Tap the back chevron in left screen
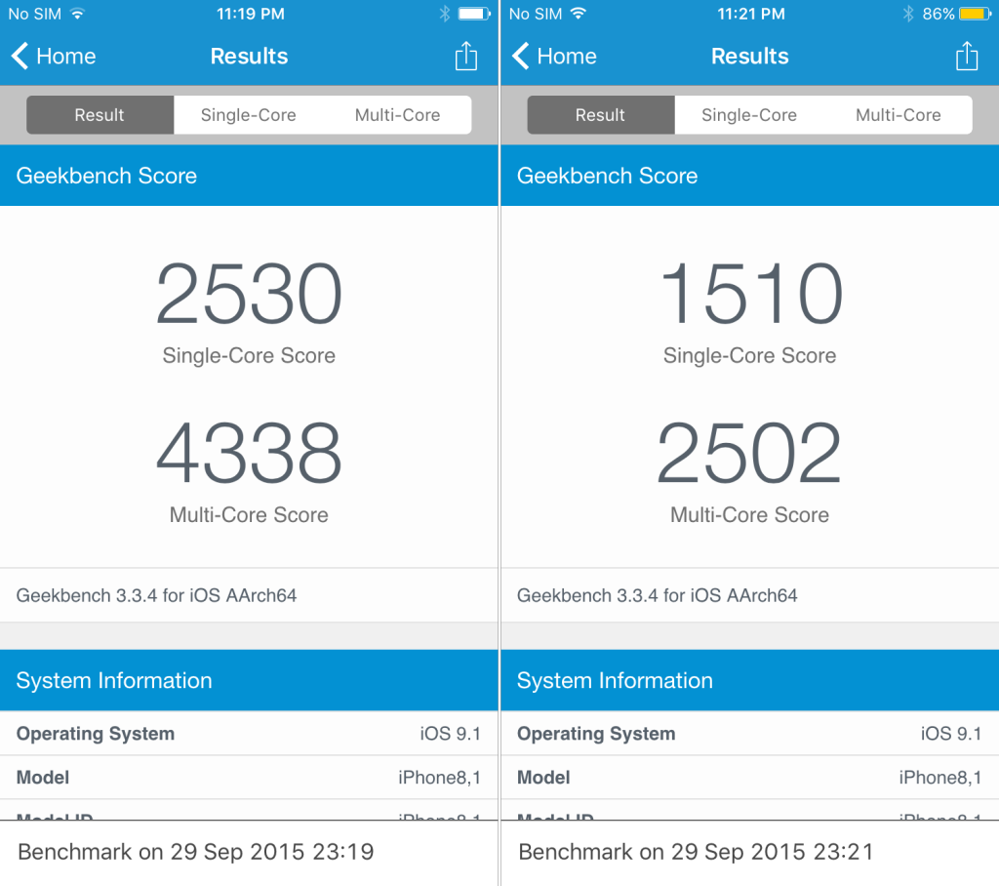Viewport: 999px width, 886px height. (20, 56)
